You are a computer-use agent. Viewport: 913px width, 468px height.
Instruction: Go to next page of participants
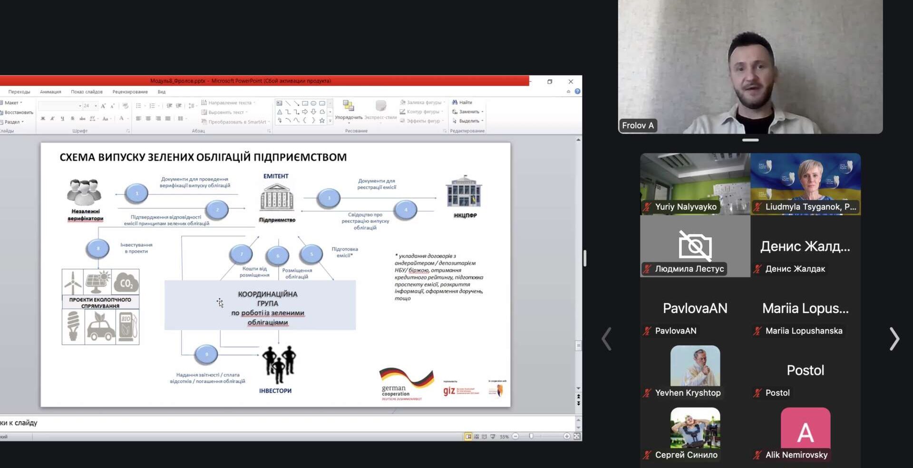pos(894,339)
